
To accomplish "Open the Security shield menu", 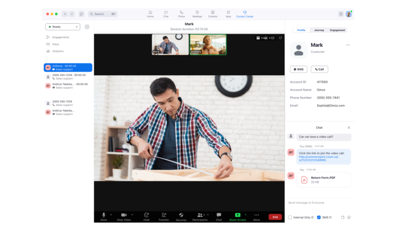I will coord(181,217).
